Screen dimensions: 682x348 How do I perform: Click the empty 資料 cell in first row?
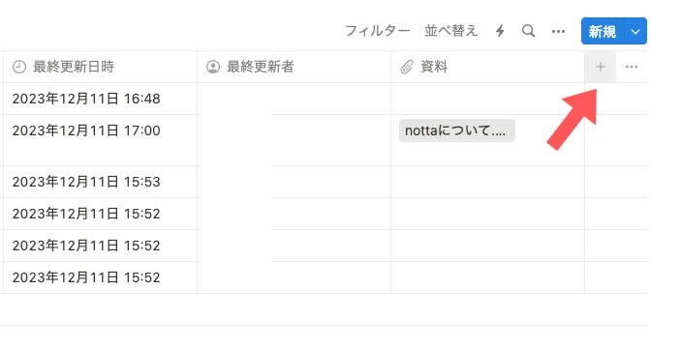click(487, 99)
